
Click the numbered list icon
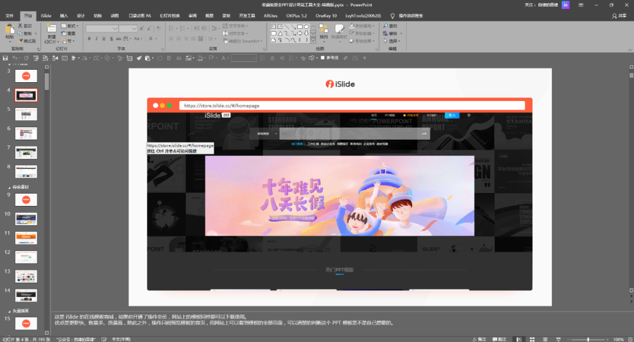tap(184, 29)
